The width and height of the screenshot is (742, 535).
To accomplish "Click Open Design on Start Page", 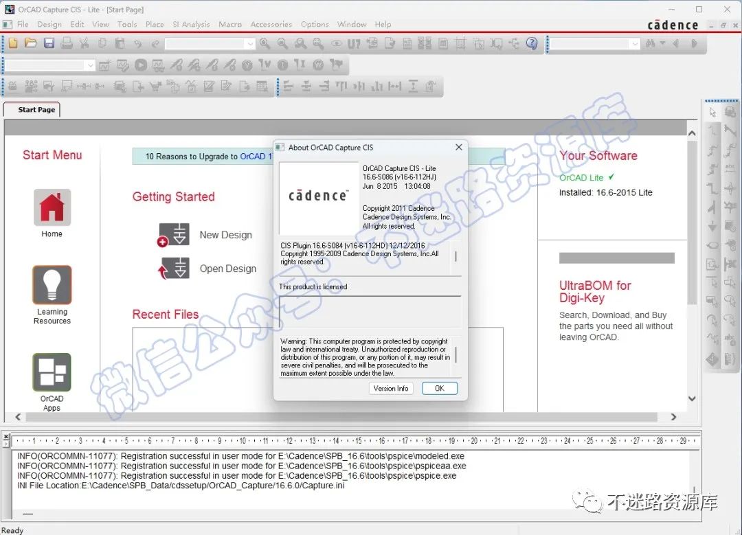I will pos(227,269).
